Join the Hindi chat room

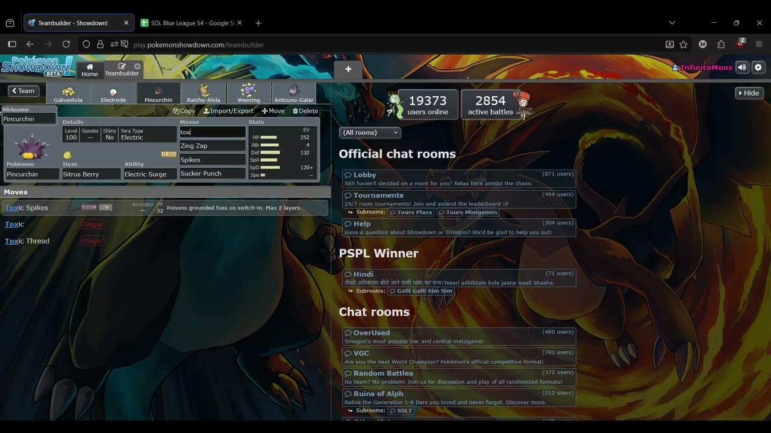coord(459,278)
